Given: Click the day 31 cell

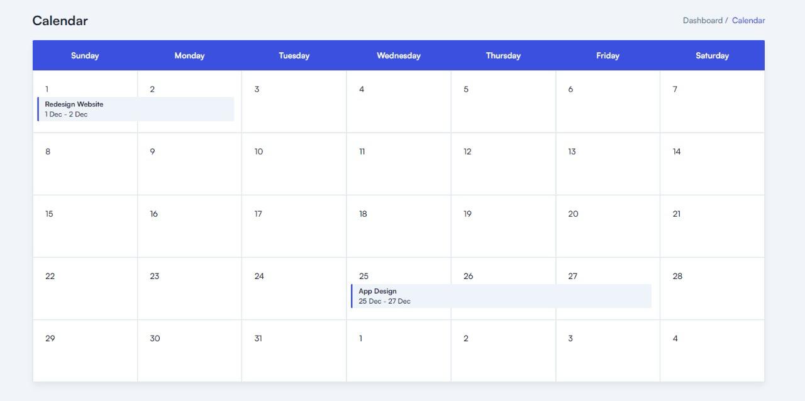Looking at the screenshot, I should pos(294,351).
